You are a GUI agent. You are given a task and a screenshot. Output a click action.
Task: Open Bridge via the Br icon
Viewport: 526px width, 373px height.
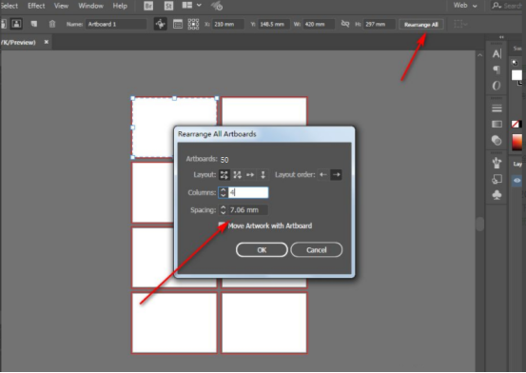coord(148,6)
